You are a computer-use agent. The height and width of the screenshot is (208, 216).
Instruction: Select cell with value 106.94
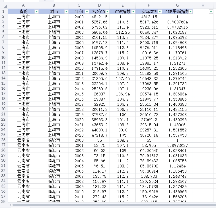(x=123, y=94)
